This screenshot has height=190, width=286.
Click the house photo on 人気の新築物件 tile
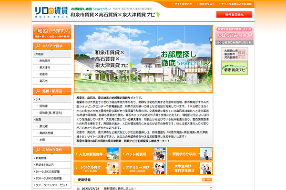click(x=112, y=154)
